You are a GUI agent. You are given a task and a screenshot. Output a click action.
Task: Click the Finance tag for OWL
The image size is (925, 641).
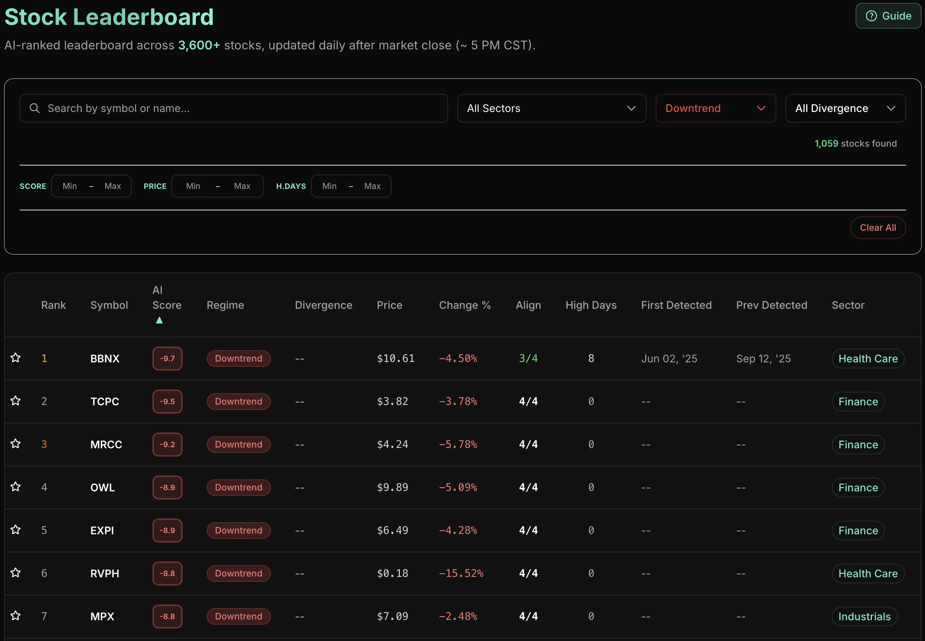[x=858, y=487]
